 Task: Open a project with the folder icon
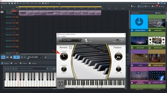point(12,3)
